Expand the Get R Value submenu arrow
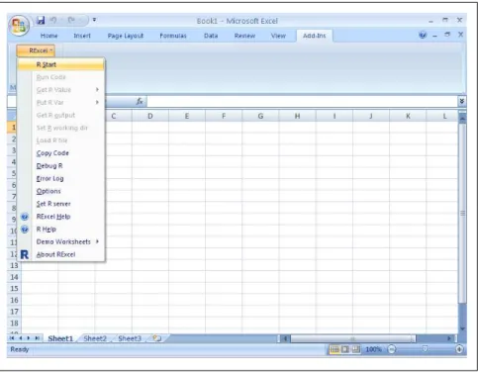The height and width of the screenshot is (372, 478). 97,90
